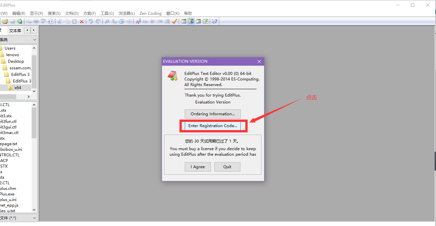
Task: Click the I Agree button
Action: pos(198,167)
